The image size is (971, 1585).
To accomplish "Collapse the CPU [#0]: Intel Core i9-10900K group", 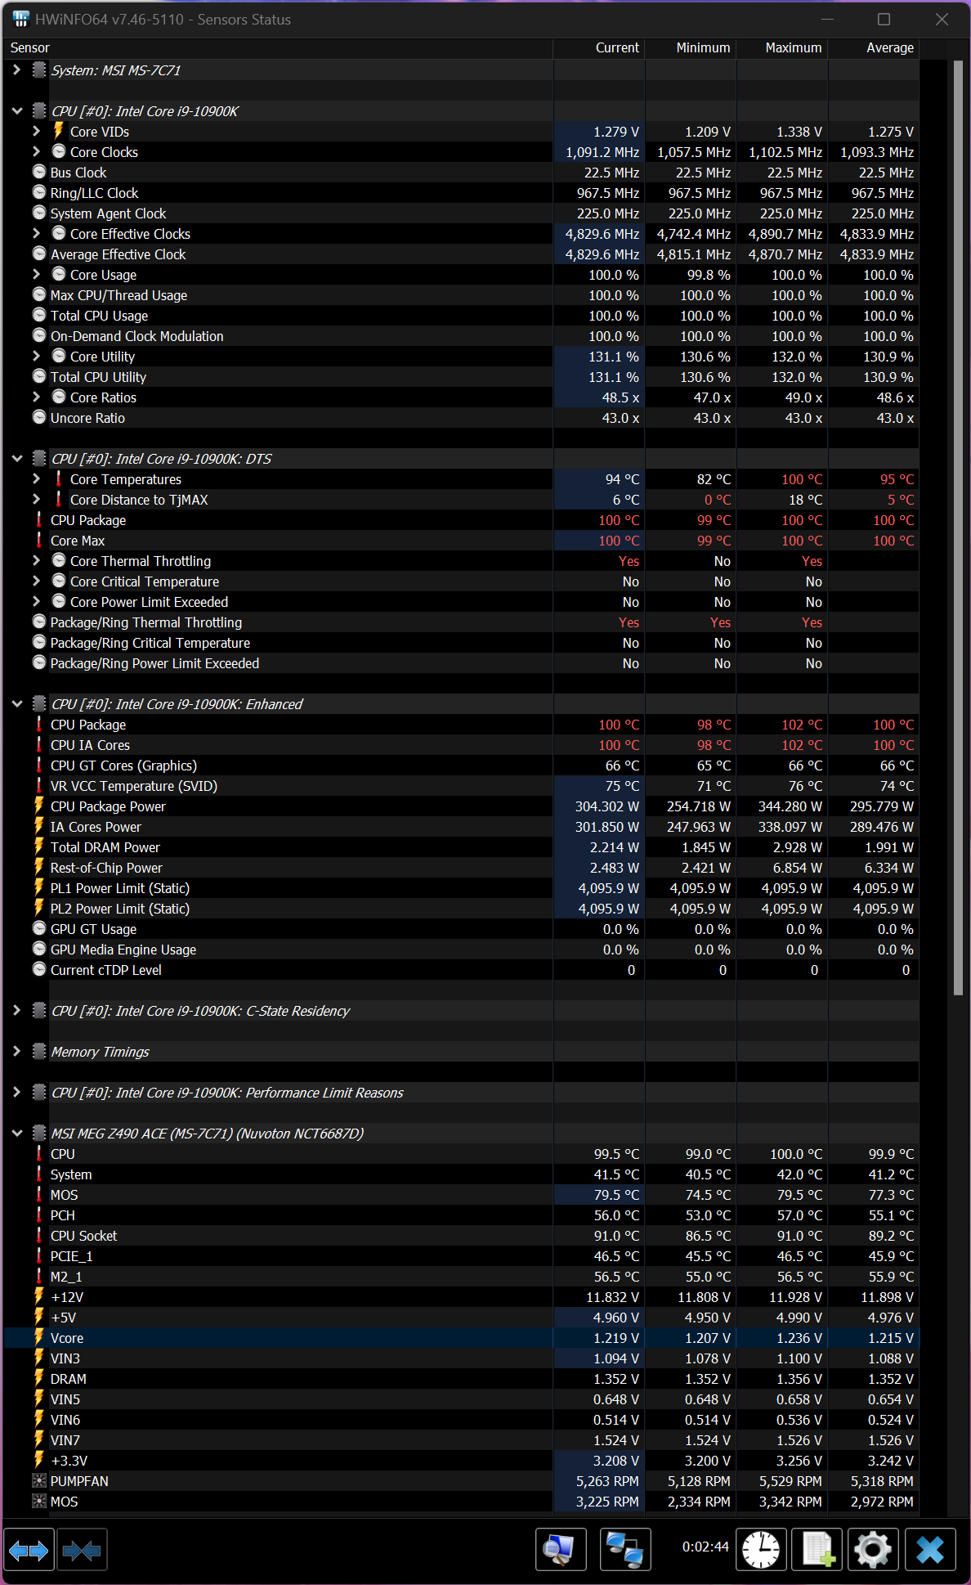I will click(x=16, y=111).
